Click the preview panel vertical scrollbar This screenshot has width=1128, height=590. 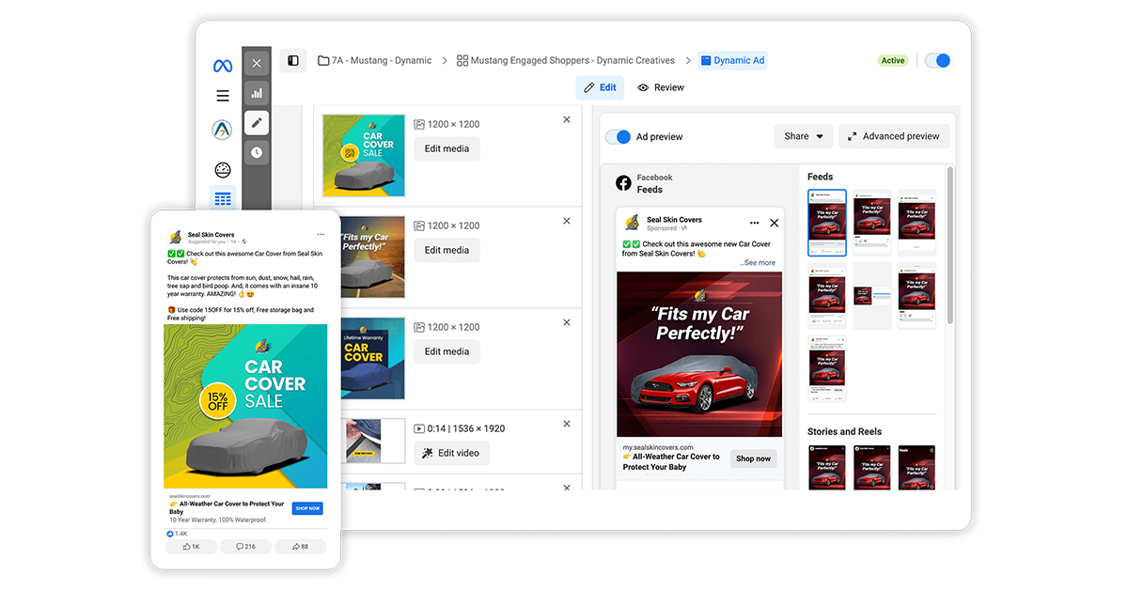coord(949,244)
